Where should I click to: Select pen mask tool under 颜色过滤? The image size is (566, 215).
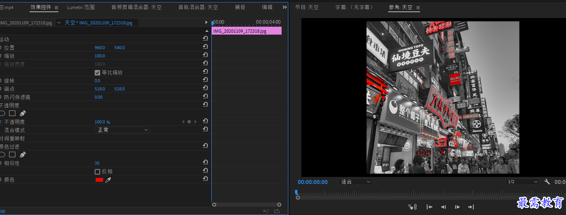click(22, 154)
